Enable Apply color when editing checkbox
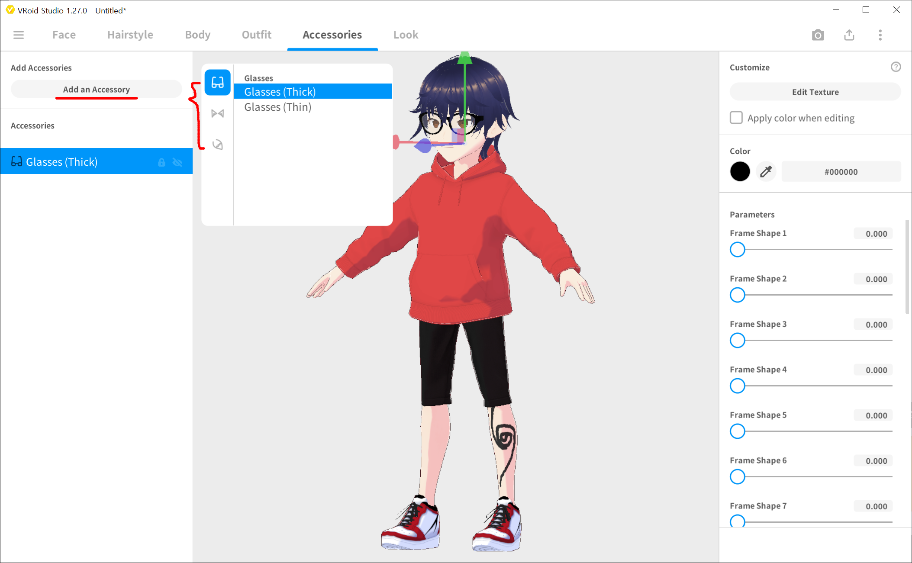Viewport: 912px width, 563px height. 736,118
